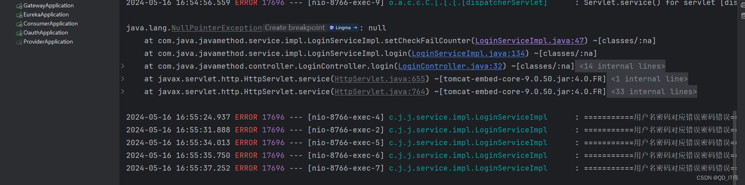
Task: Expand fold arrow beside HttpServlet.java:764 line
Action: [122, 91]
